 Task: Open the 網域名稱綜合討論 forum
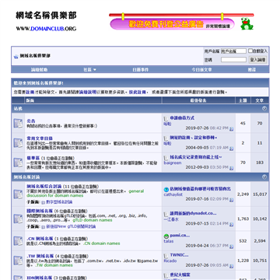pyautogui.click(x=44, y=187)
